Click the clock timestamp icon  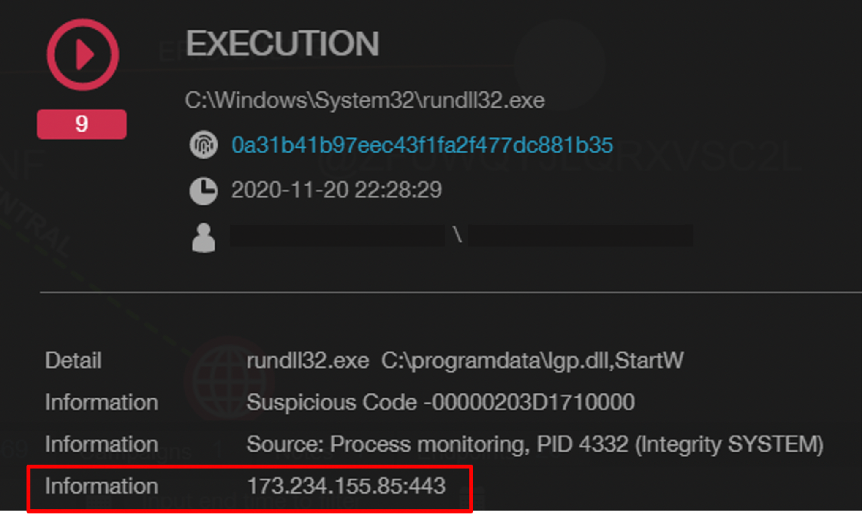[x=204, y=191]
